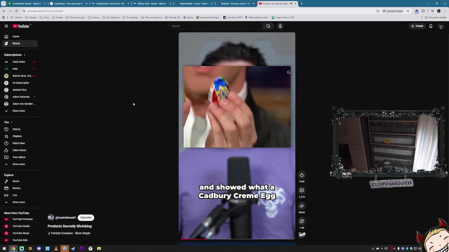Open the @AustinSweatt1 channel
This screenshot has width=449, height=252.
(x=66, y=218)
